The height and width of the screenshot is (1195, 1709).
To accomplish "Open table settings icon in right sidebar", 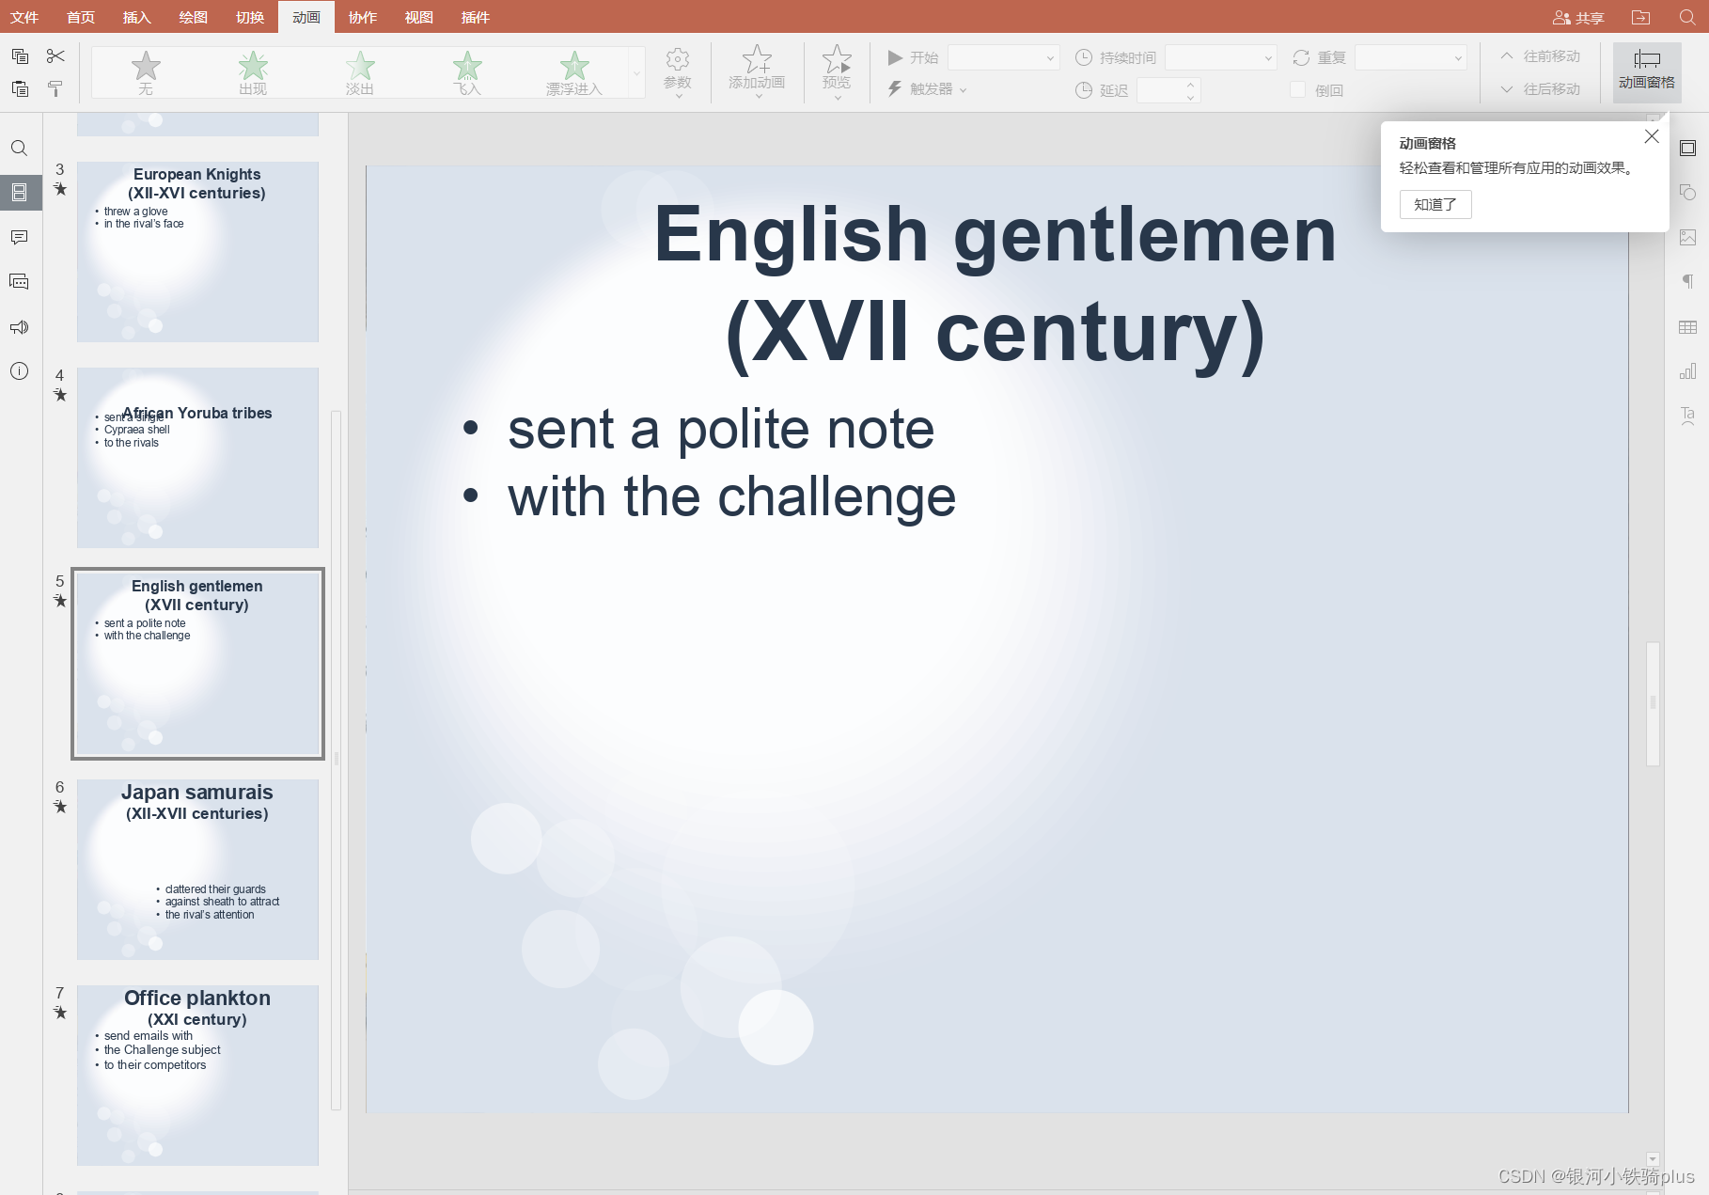I will click(x=1688, y=326).
